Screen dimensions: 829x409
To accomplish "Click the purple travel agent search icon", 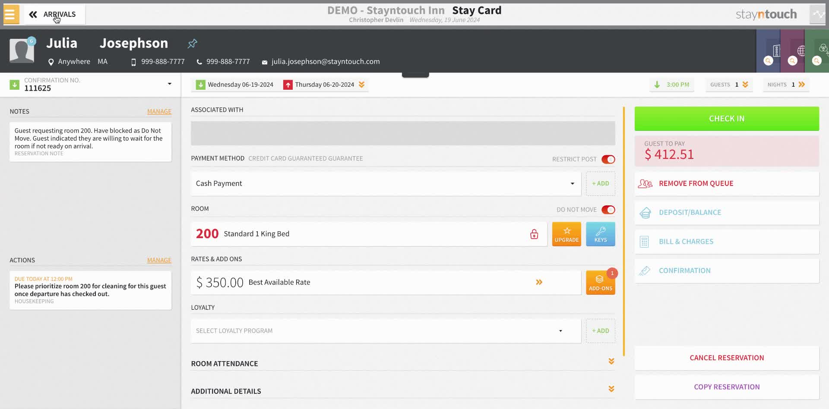I will [x=792, y=61].
